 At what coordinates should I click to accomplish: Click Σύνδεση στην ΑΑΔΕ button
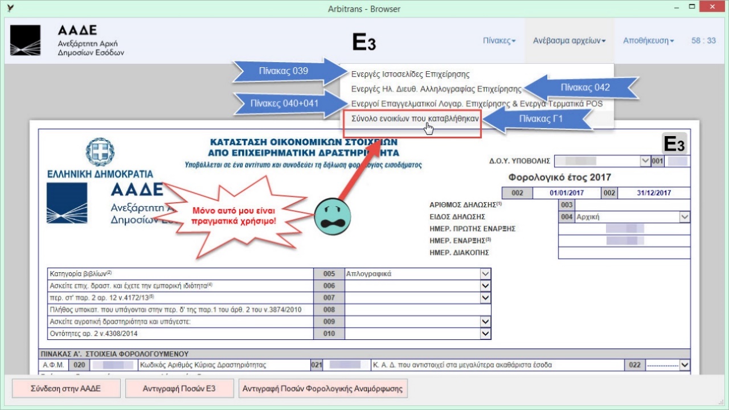pos(66,389)
